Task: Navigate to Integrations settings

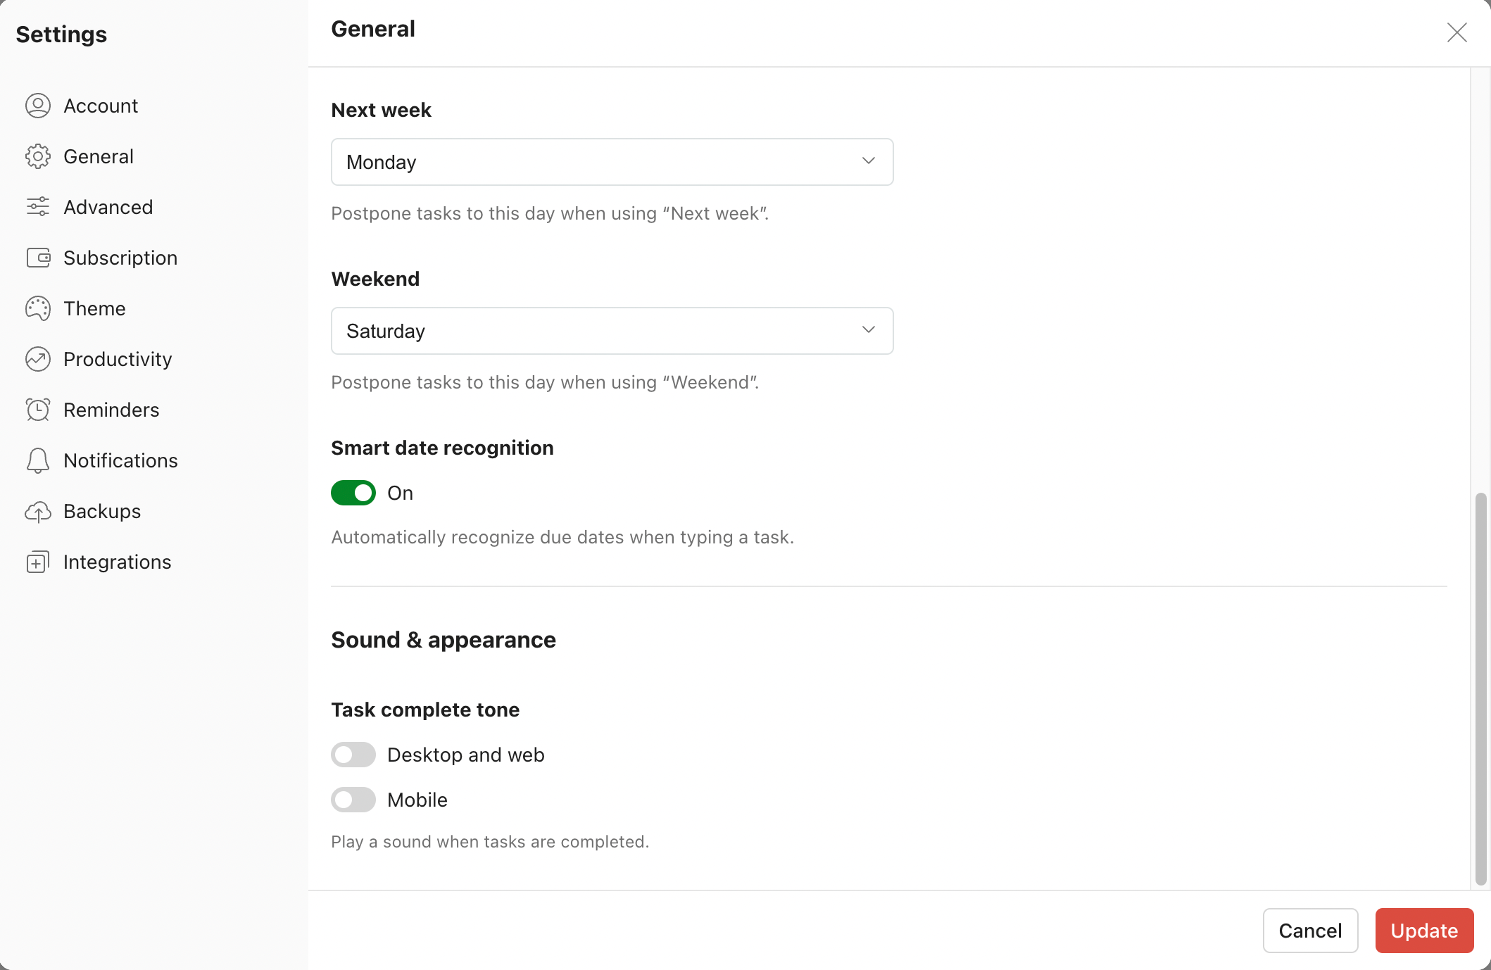Action: click(x=118, y=562)
